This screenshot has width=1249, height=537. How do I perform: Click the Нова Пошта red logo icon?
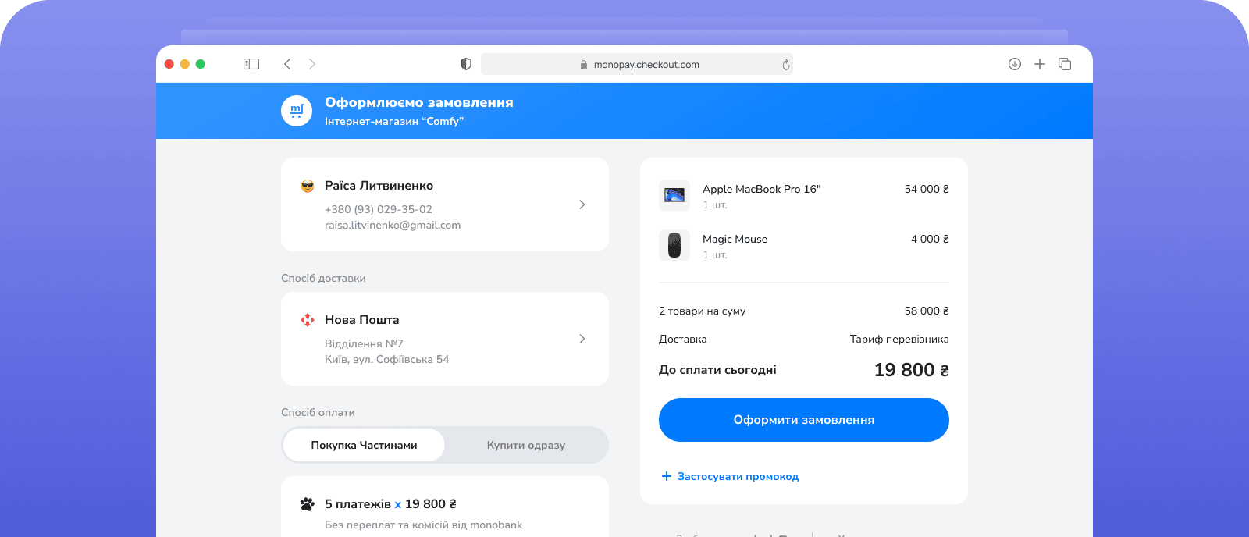(308, 320)
